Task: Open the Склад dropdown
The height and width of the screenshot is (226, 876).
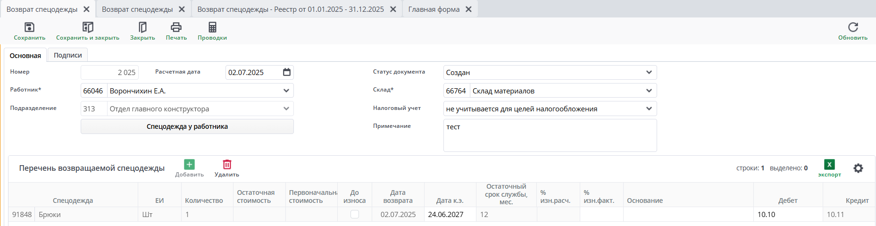Action: click(649, 91)
